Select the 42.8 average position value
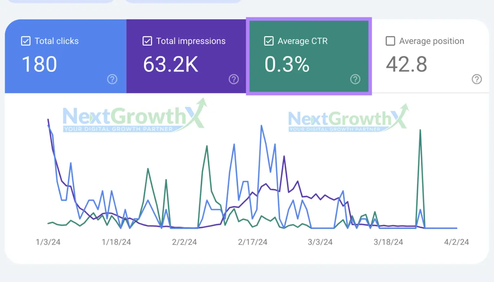Screen dimensions: 494x282 406,65
